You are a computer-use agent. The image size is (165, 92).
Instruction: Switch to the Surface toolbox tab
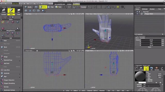pyautogui.click(x=4, y=15)
